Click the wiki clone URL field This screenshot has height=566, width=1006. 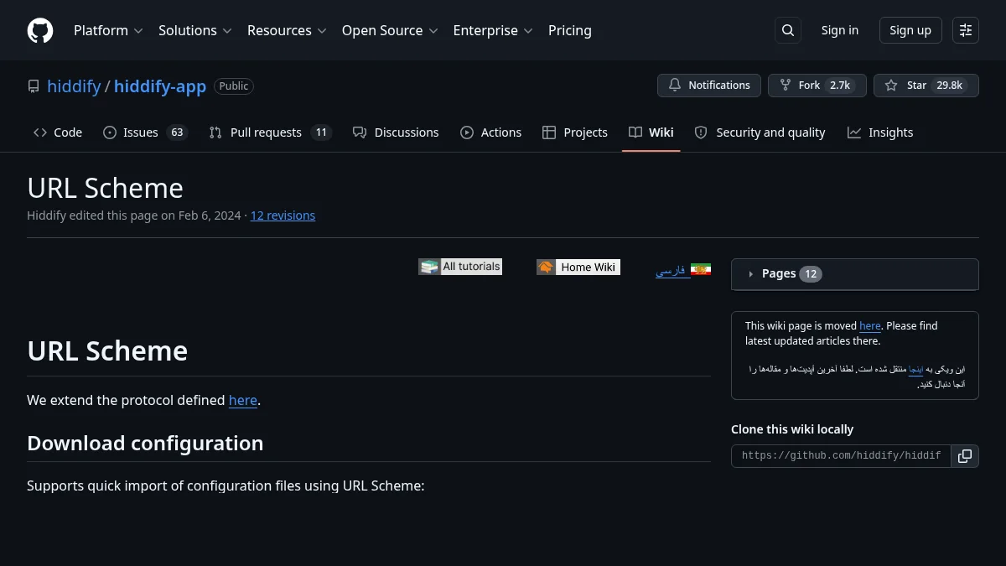coord(841,456)
